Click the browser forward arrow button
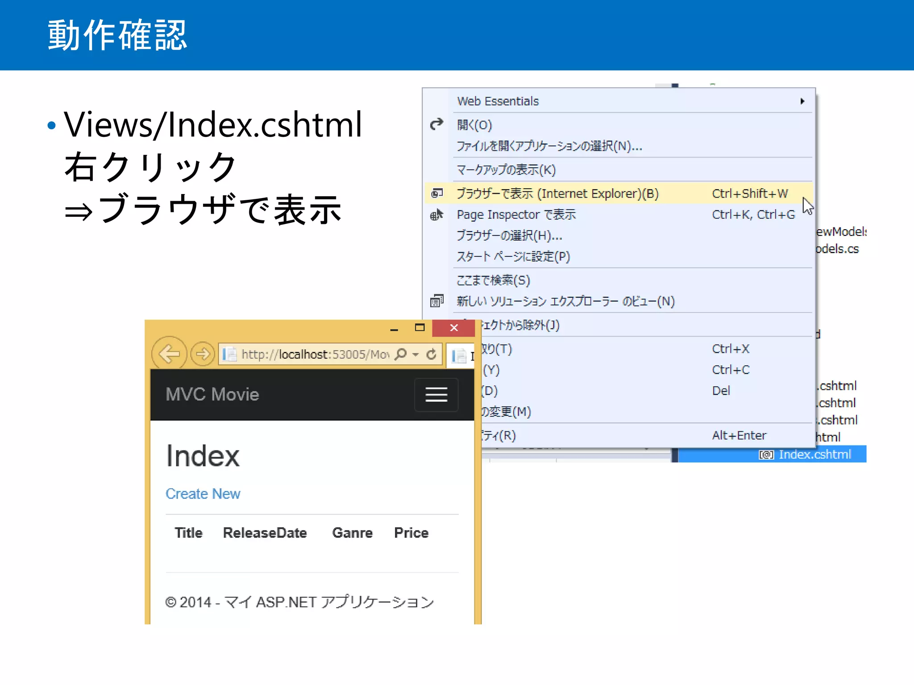Viewport: 914px width, 685px height. 203,354
